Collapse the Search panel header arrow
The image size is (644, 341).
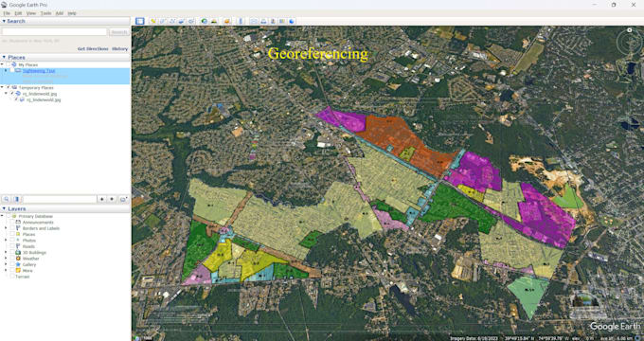point(4,21)
